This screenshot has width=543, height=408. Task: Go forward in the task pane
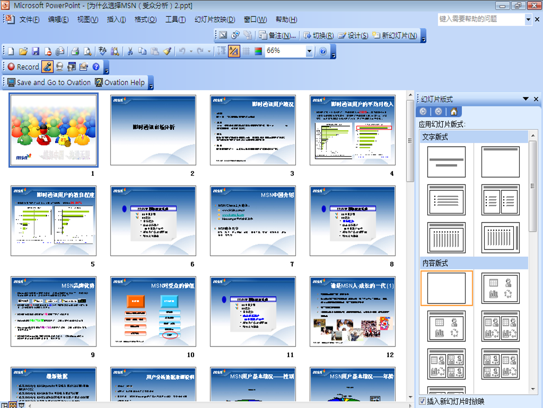[x=439, y=111]
